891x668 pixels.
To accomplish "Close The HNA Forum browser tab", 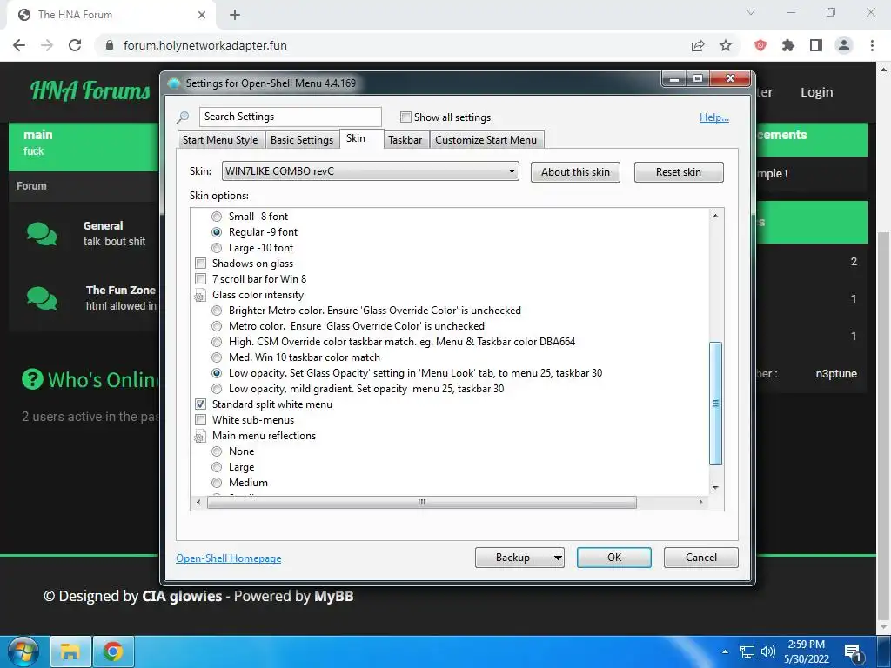I will click(x=202, y=15).
